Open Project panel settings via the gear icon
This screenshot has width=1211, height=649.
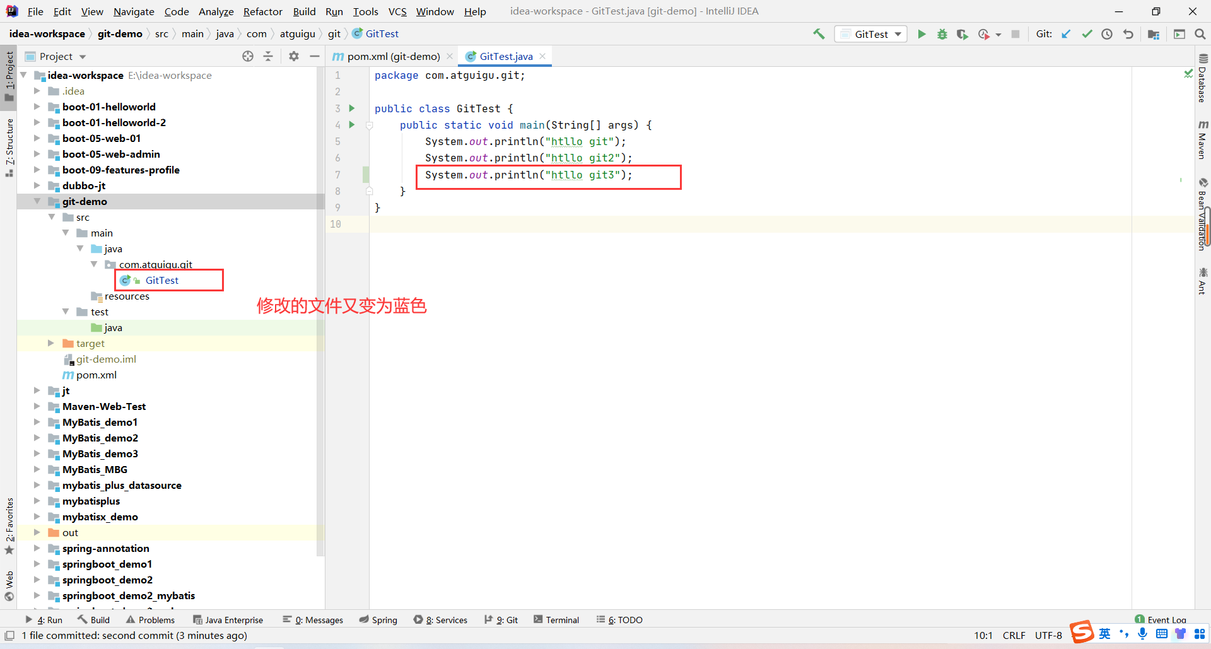(294, 56)
